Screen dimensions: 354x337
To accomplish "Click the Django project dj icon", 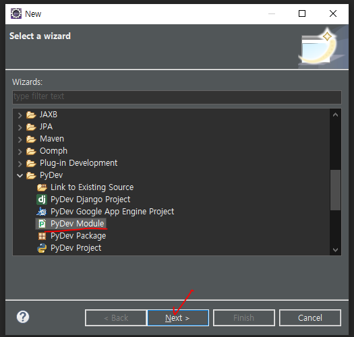I will 42,200.
